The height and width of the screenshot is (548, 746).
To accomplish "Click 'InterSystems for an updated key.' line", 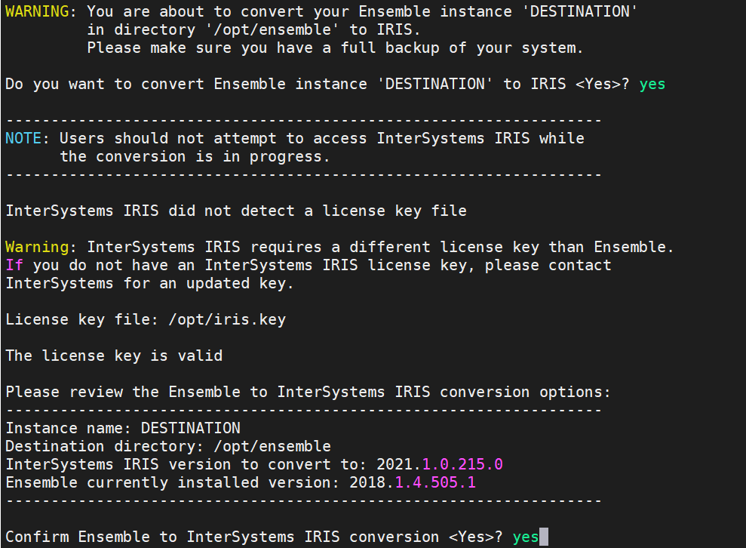I will pos(149,283).
